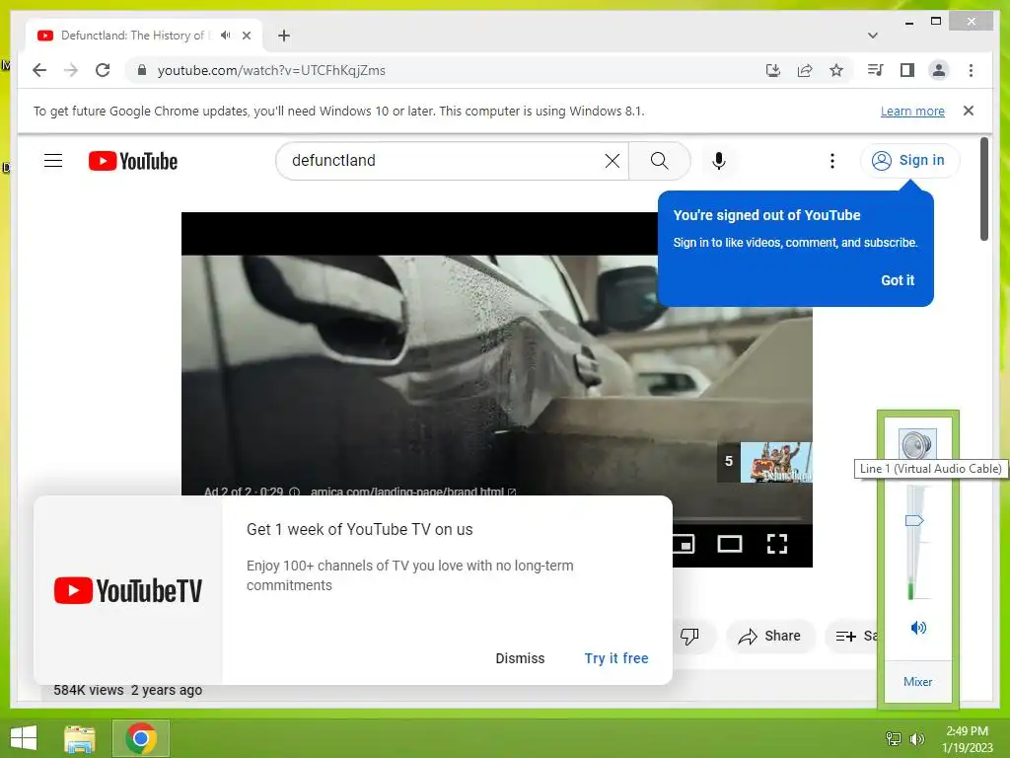Open the Windows Start button

tap(24, 738)
